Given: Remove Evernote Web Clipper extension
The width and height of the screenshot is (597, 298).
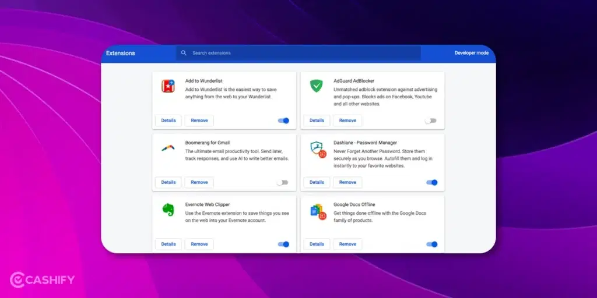Looking at the screenshot, I should tap(199, 244).
